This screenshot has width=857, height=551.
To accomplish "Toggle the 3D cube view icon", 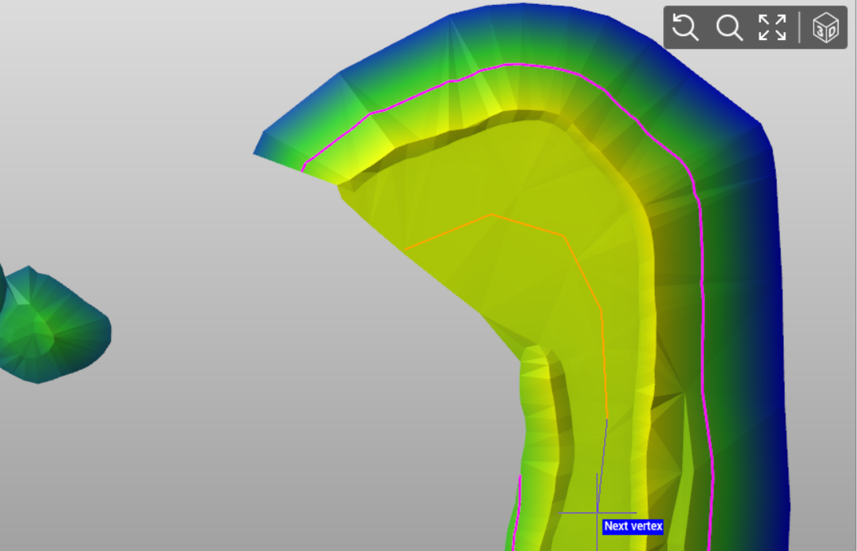I will click(825, 28).
